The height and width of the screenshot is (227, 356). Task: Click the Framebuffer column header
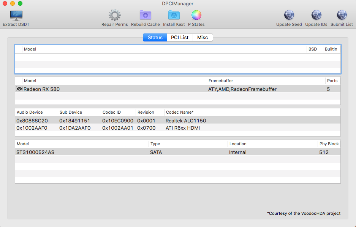point(266,81)
